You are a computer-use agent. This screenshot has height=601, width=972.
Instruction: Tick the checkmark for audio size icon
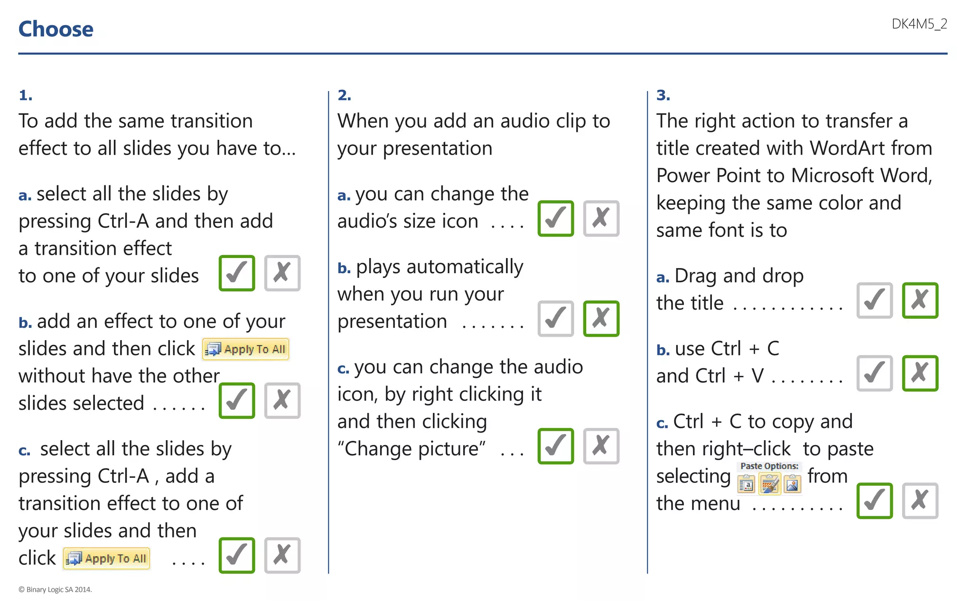point(556,219)
